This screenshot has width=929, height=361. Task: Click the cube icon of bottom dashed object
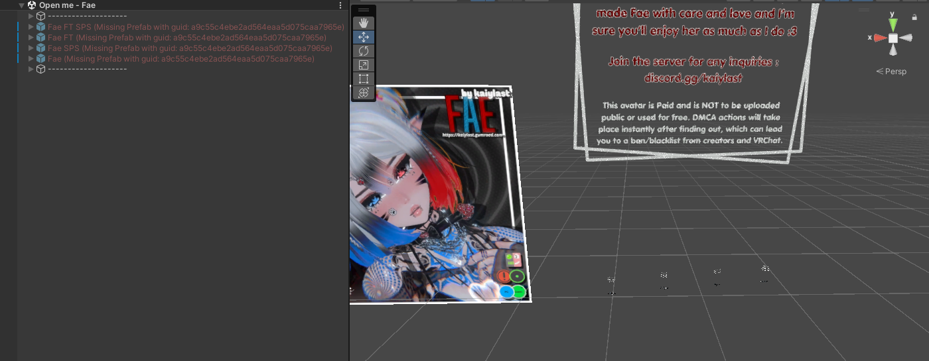point(40,69)
